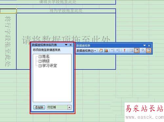Refresh data with red exclamation icon
This screenshot has width=164, height=122.
(x=124, y=51)
